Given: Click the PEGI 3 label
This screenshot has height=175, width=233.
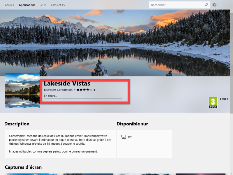Looking at the screenshot, I should [224, 99].
